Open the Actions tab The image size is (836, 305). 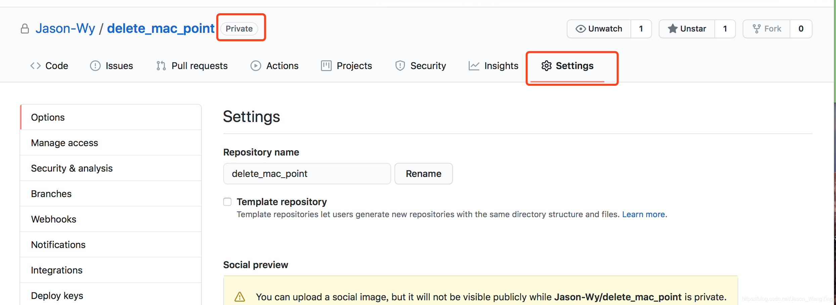[275, 66]
